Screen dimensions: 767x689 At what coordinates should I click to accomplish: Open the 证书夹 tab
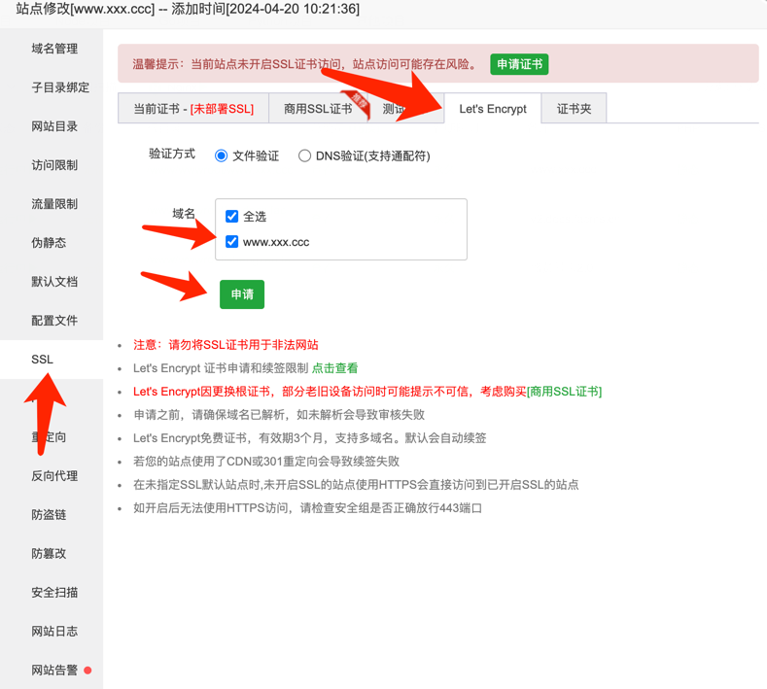tap(574, 109)
